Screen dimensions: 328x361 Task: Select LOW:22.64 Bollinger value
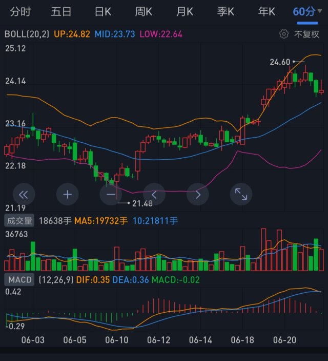point(161,34)
